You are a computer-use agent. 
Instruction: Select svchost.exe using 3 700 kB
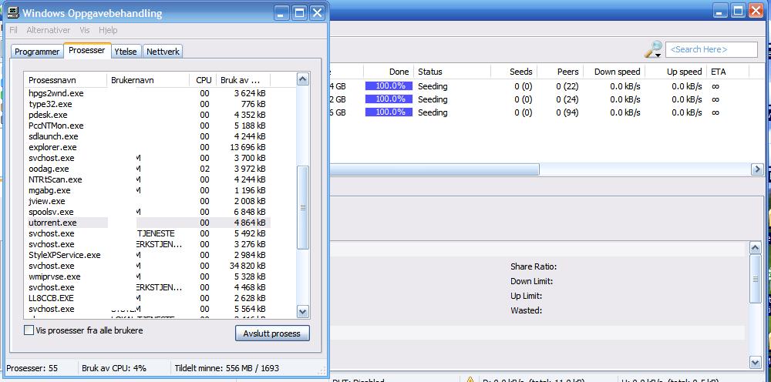coord(147,158)
